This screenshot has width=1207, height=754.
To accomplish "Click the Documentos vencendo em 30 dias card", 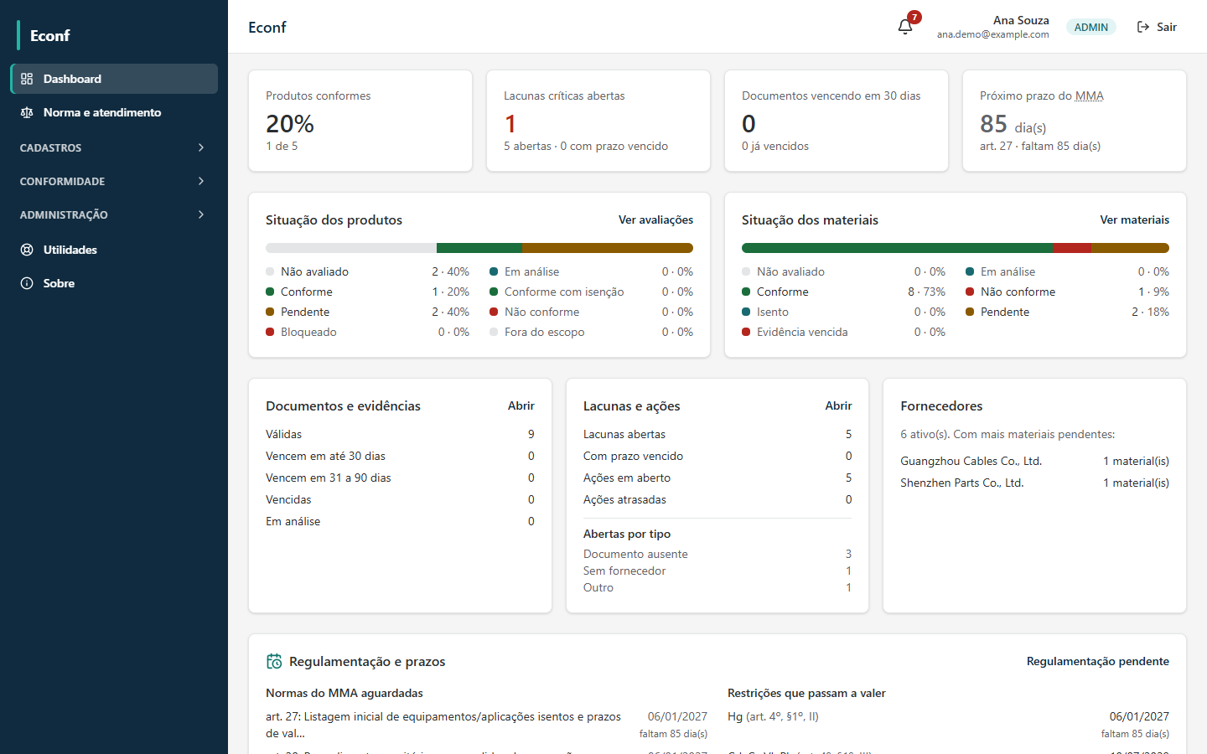I will point(837,121).
